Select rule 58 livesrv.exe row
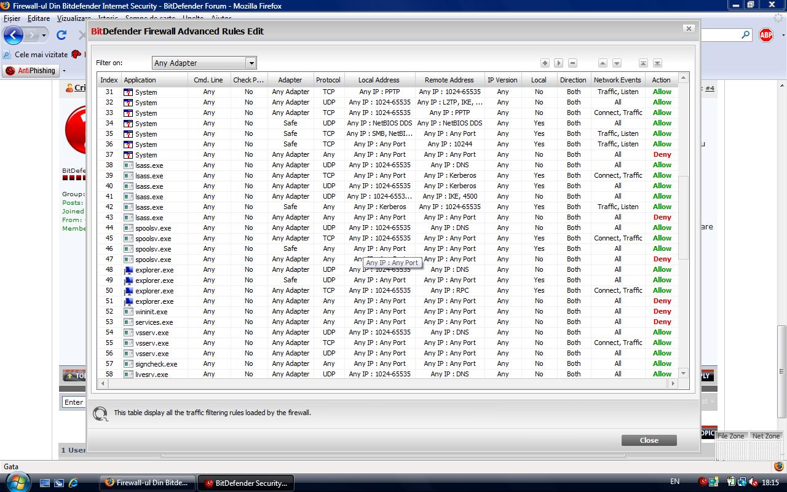The height and width of the screenshot is (492, 787). click(388, 374)
